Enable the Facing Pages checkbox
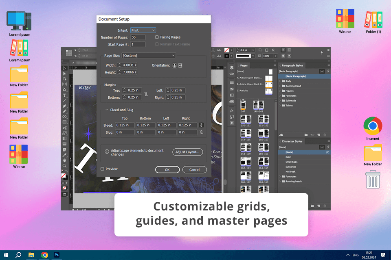The image size is (391, 260). 157,37
